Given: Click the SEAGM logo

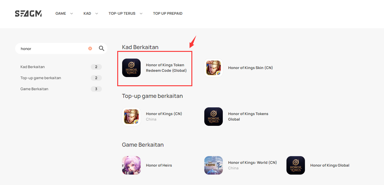Looking at the screenshot, I should pyautogui.click(x=28, y=13).
